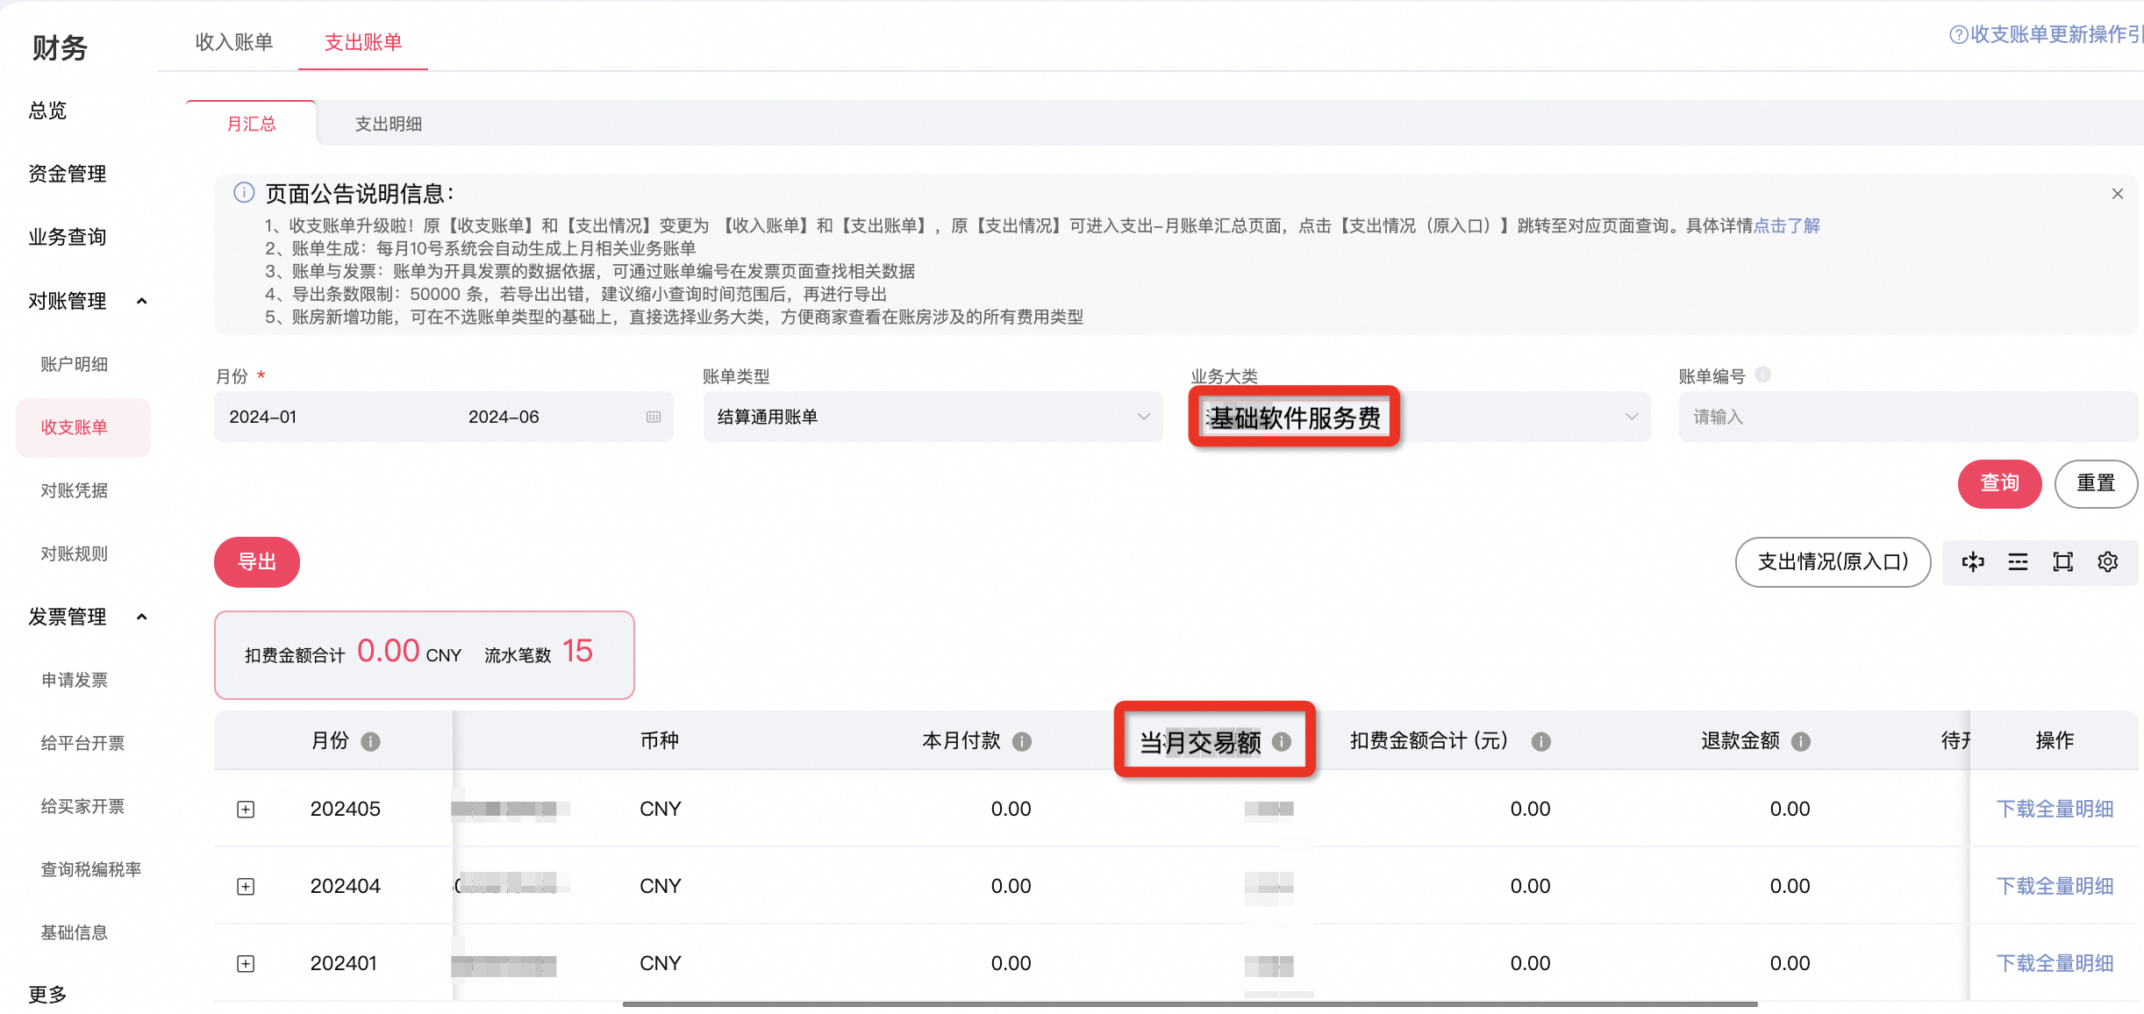Click the start month field 2024-01
This screenshot has height=1014, width=2144.
point(263,417)
